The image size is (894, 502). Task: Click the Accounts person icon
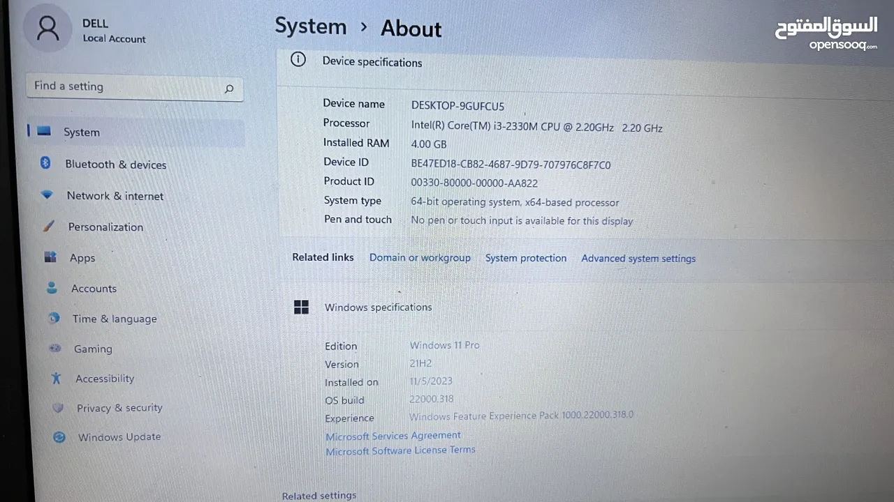[52, 287]
